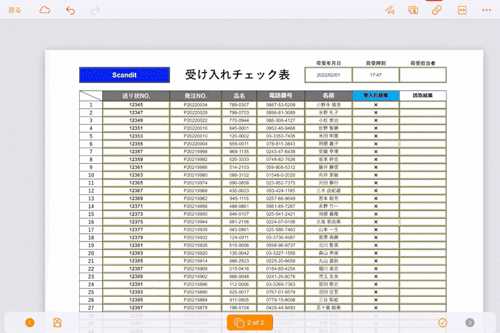Open the insert image tool
This screenshot has width=500, height=333.
pos(413,10)
